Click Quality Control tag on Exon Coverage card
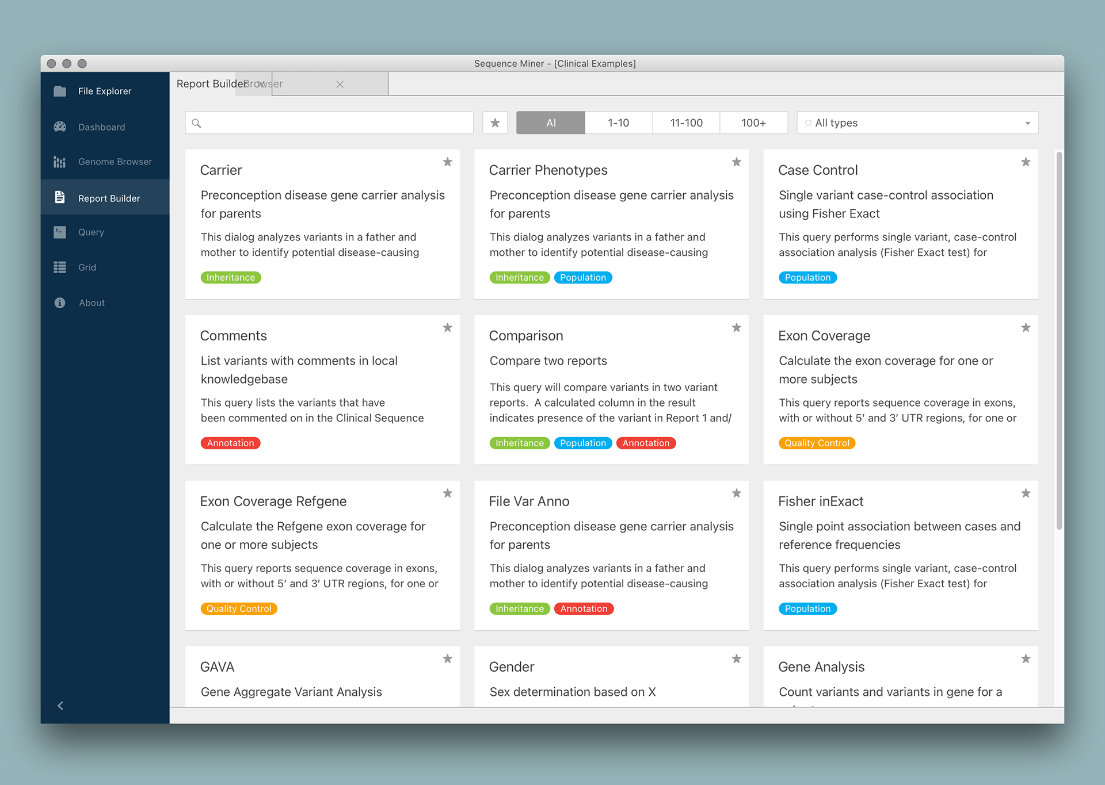 click(x=817, y=443)
